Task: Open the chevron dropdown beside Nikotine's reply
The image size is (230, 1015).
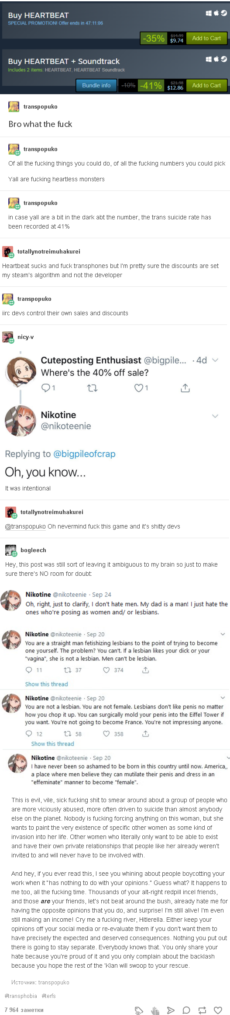Action: pyautogui.click(x=215, y=416)
